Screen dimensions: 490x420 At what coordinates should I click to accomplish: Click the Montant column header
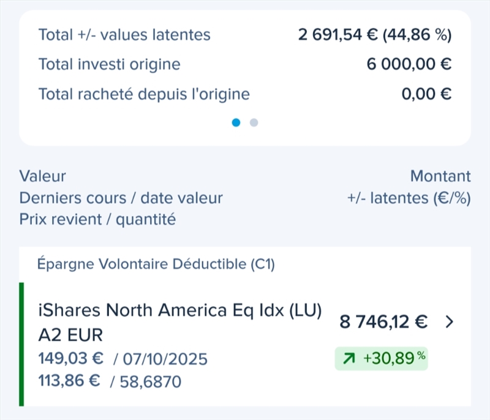coord(440,176)
